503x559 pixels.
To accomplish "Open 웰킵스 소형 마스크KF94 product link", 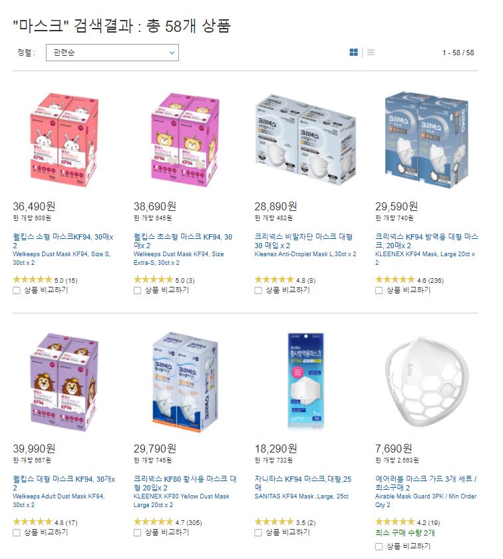I will point(63,241).
